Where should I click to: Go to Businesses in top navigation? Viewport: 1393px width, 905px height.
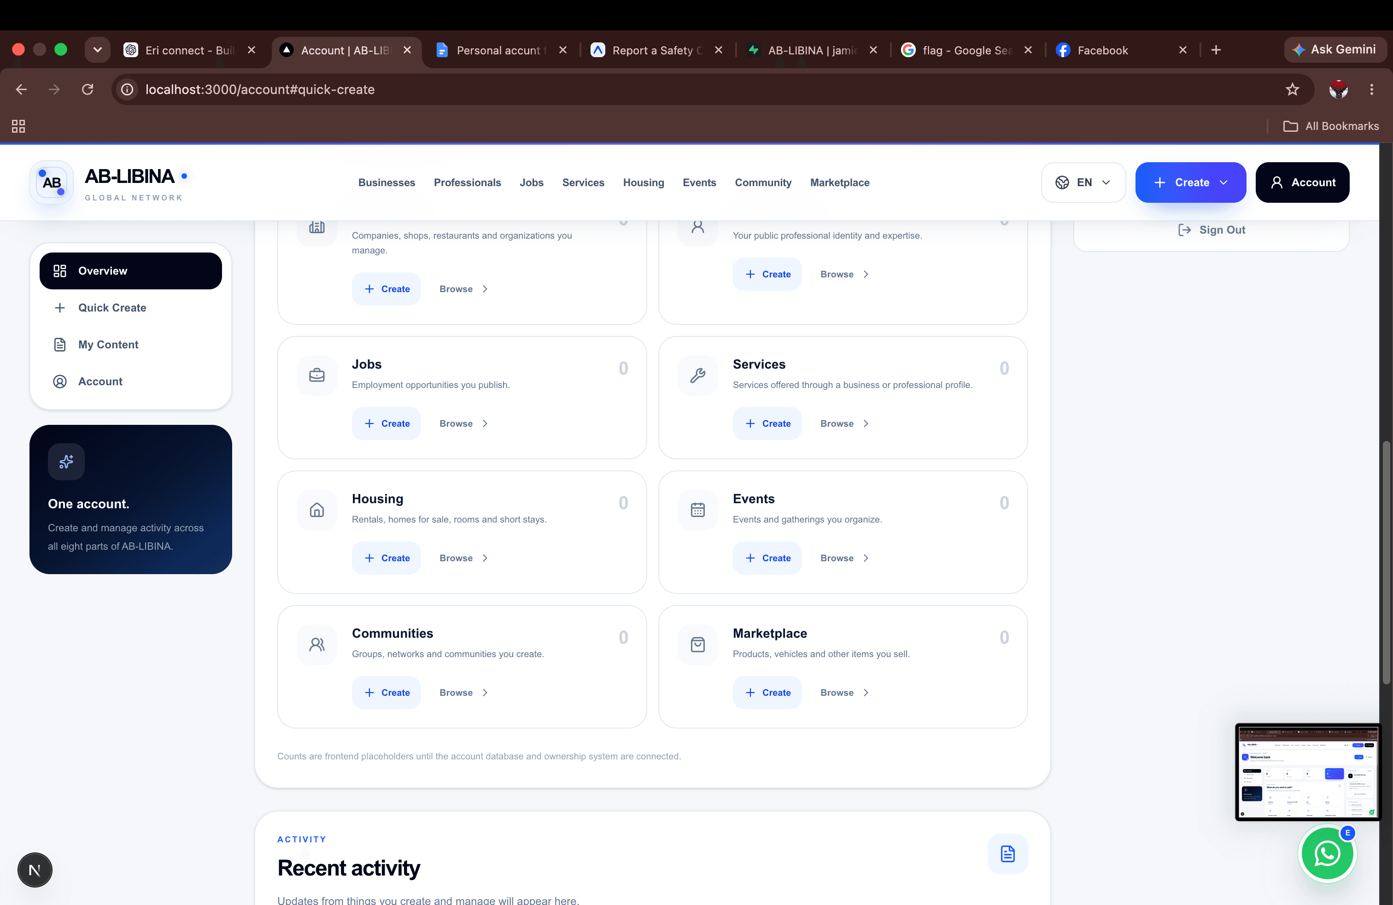tap(386, 182)
